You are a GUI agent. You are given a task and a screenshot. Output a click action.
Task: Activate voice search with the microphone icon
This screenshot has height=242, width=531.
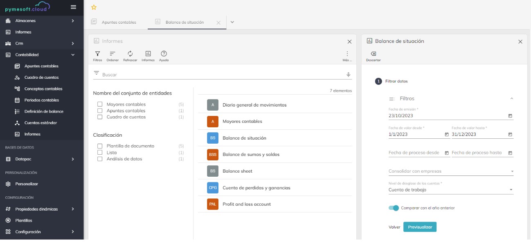[349, 74]
